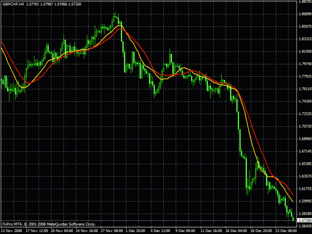Click the price label 1.61755
Viewport: 312px width, 234px height.
click(305, 189)
